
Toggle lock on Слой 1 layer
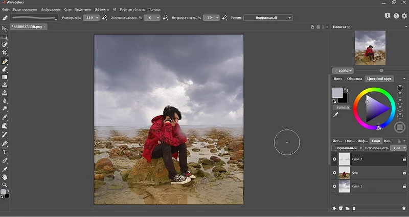click(x=404, y=186)
